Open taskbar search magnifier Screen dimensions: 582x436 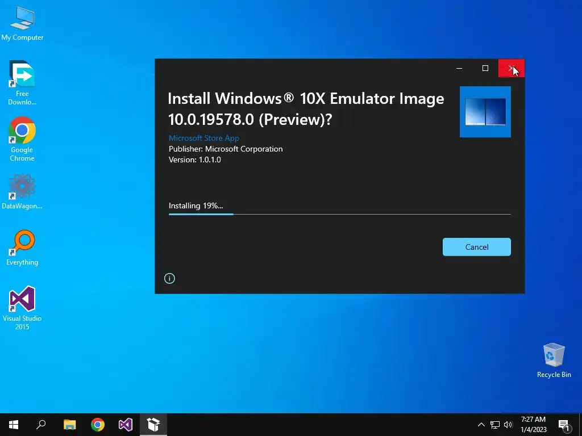41,425
